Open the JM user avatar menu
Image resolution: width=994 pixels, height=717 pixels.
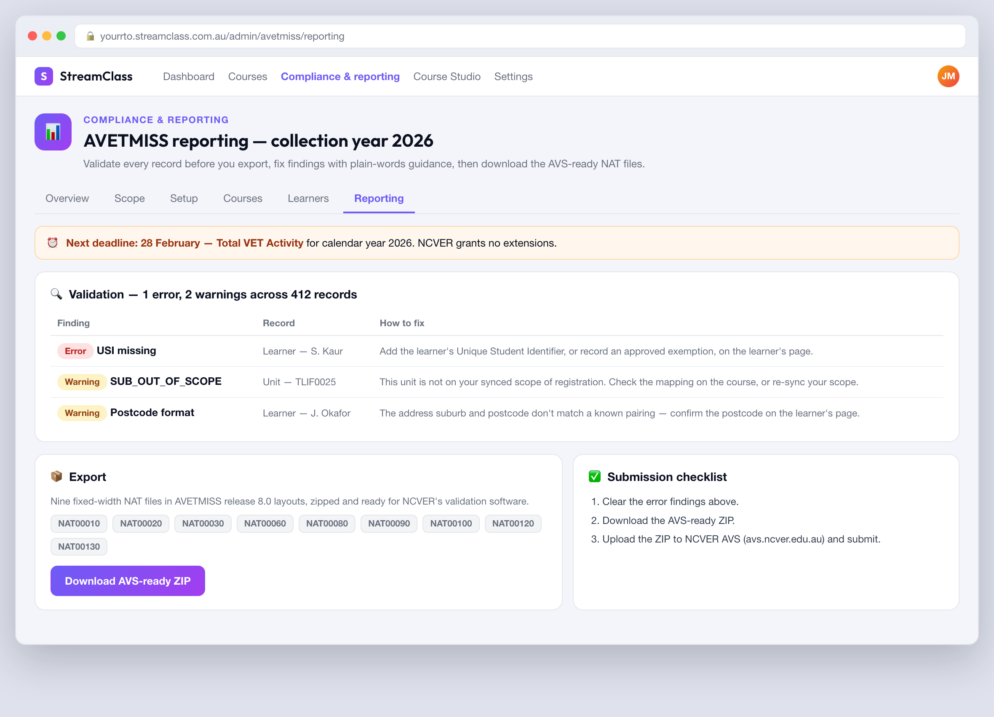tap(948, 76)
